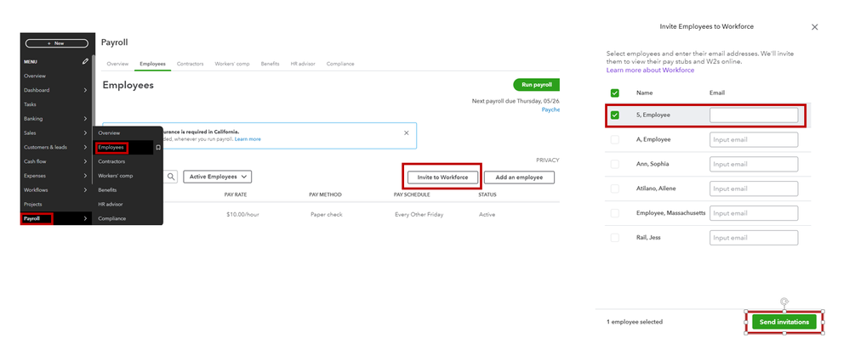Screen dimensions: 849x349
Task: Click Invite to Workforce button
Action: [x=442, y=177]
